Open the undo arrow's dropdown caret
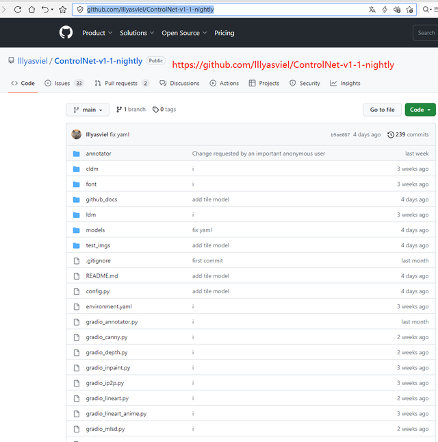This screenshot has width=438, height=442. [x=52, y=10]
